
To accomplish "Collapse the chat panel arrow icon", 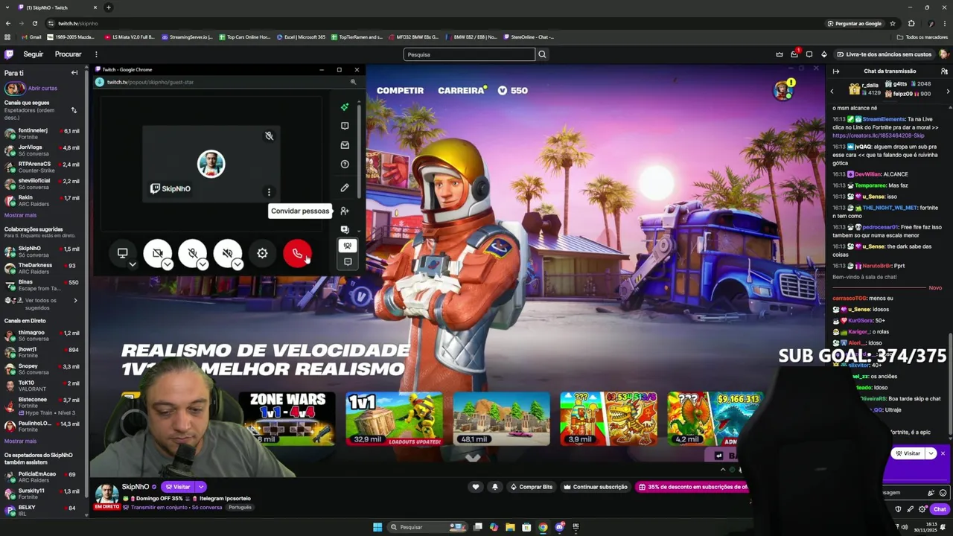I will pyautogui.click(x=836, y=71).
